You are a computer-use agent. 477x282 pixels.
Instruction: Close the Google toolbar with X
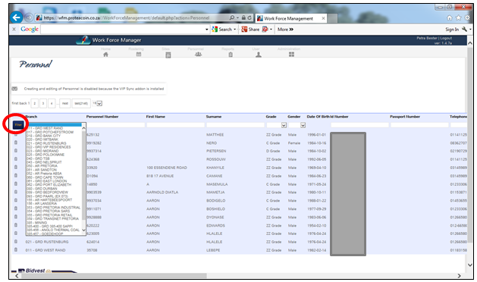[x=14, y=30]
